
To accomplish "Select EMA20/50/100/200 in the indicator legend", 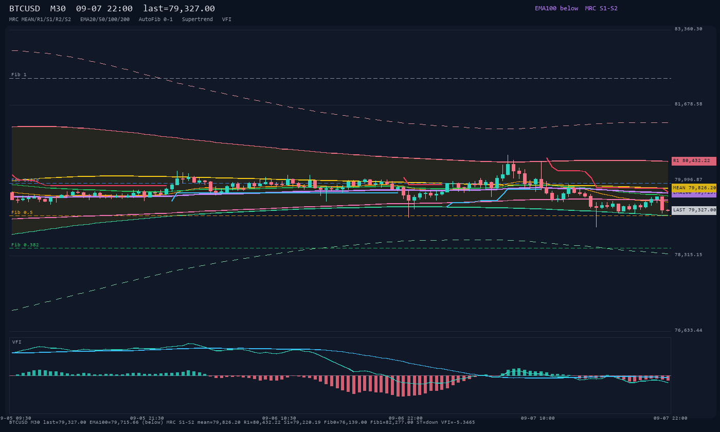I will (105, 20).
